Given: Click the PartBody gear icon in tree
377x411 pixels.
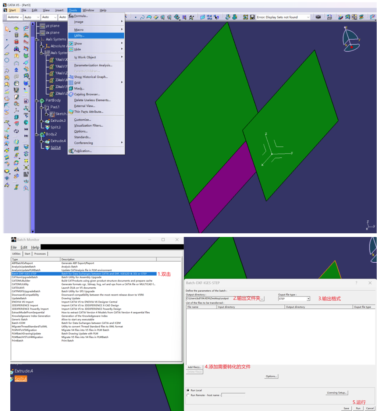Looking at the screenshot, I should click(42, 100).
